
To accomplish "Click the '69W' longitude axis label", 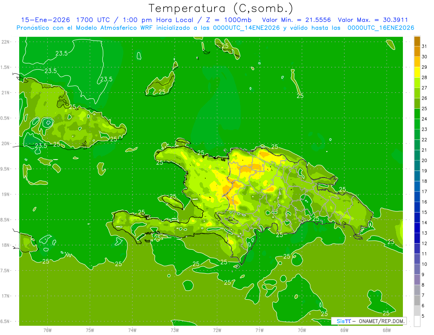I will (x=344, y=330).
